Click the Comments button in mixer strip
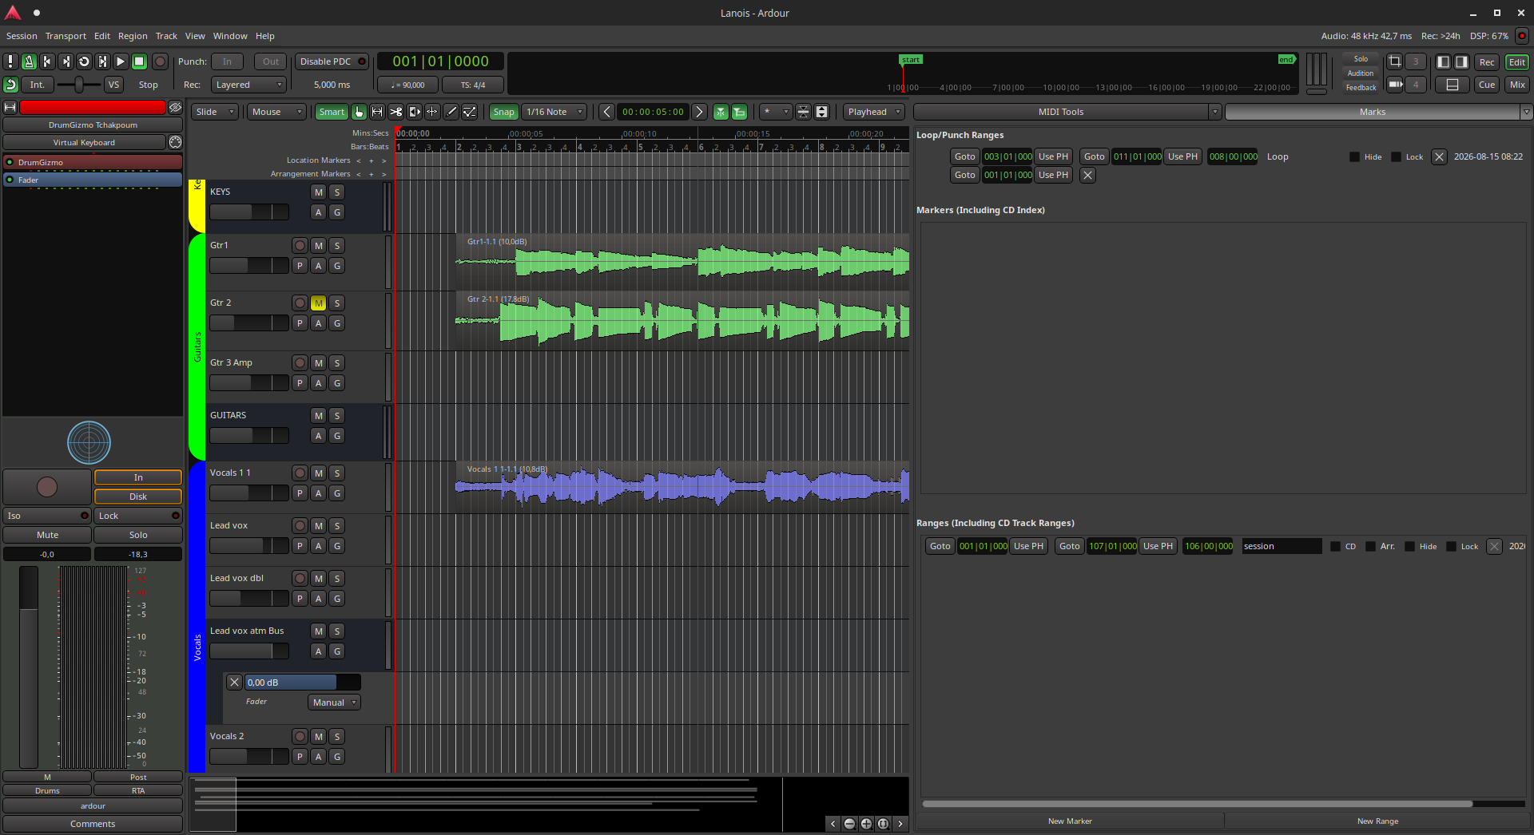This screenshot has width=1534, height=835. pos(93,824)
